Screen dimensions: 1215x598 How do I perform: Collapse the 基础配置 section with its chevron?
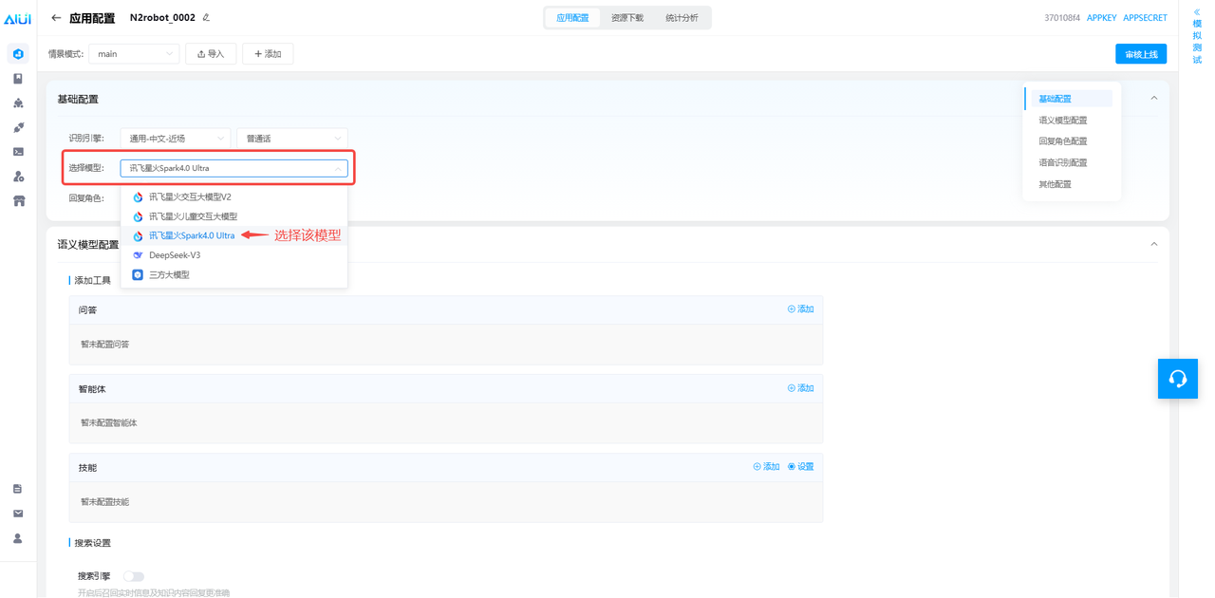1154,99
